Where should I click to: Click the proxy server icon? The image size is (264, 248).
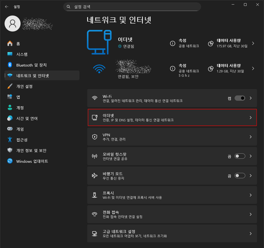click(95, 195)
